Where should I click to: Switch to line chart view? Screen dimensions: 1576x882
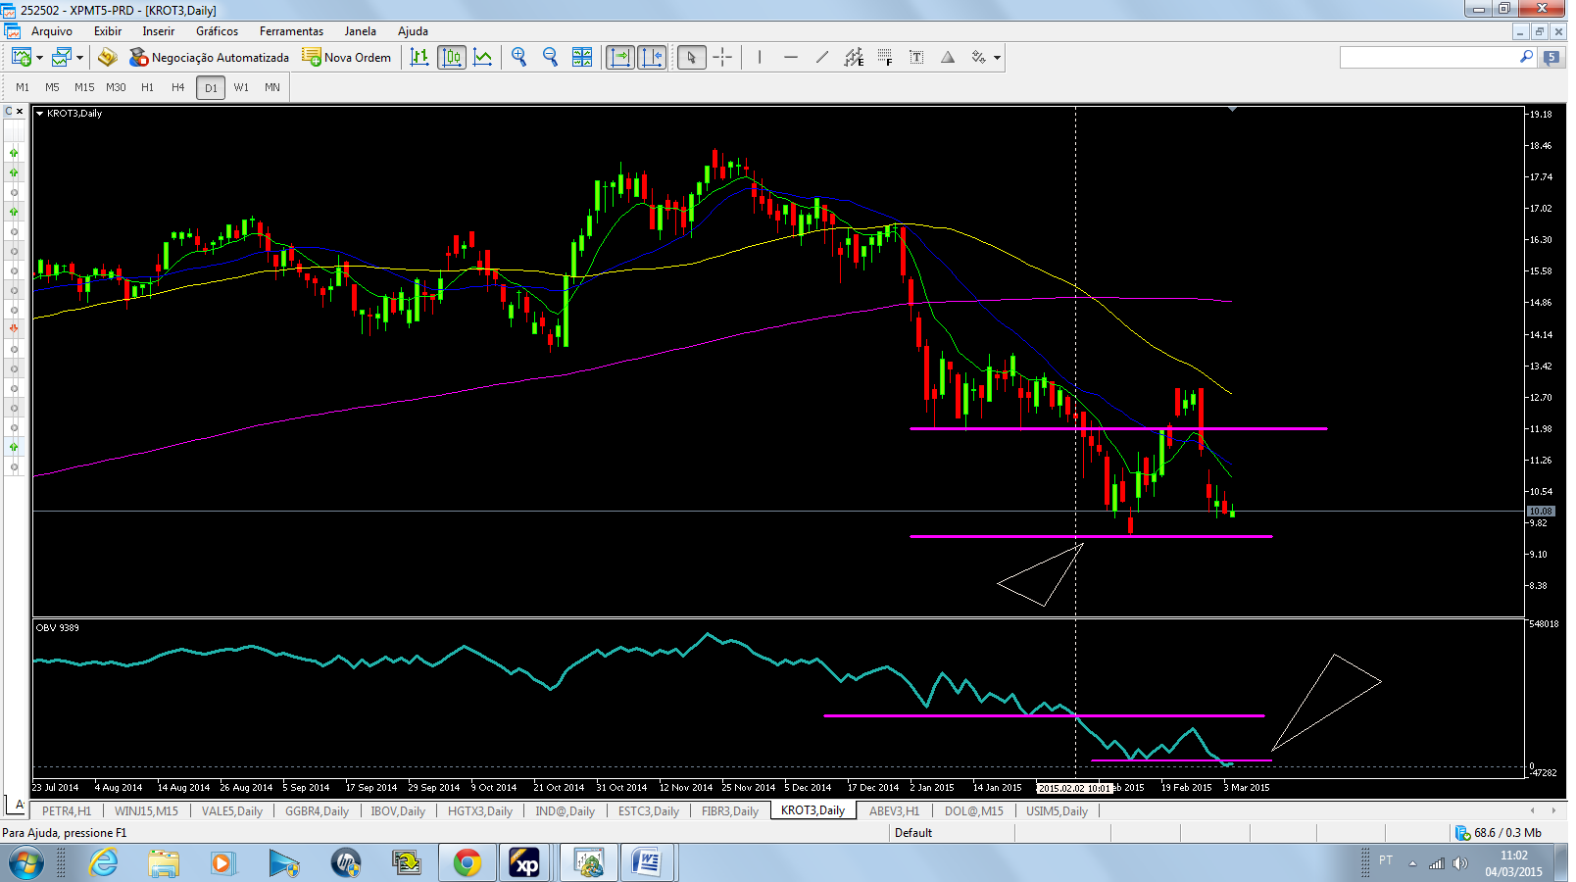[483, 58]
